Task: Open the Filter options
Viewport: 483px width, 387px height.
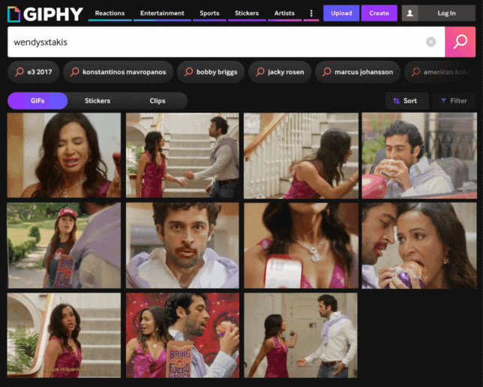Action: click(x=454, y=100)
